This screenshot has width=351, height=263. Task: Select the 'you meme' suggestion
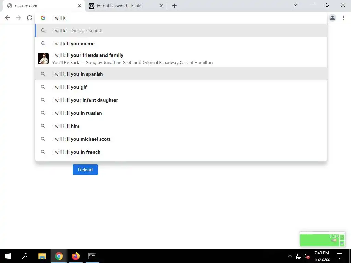(181, 43)
